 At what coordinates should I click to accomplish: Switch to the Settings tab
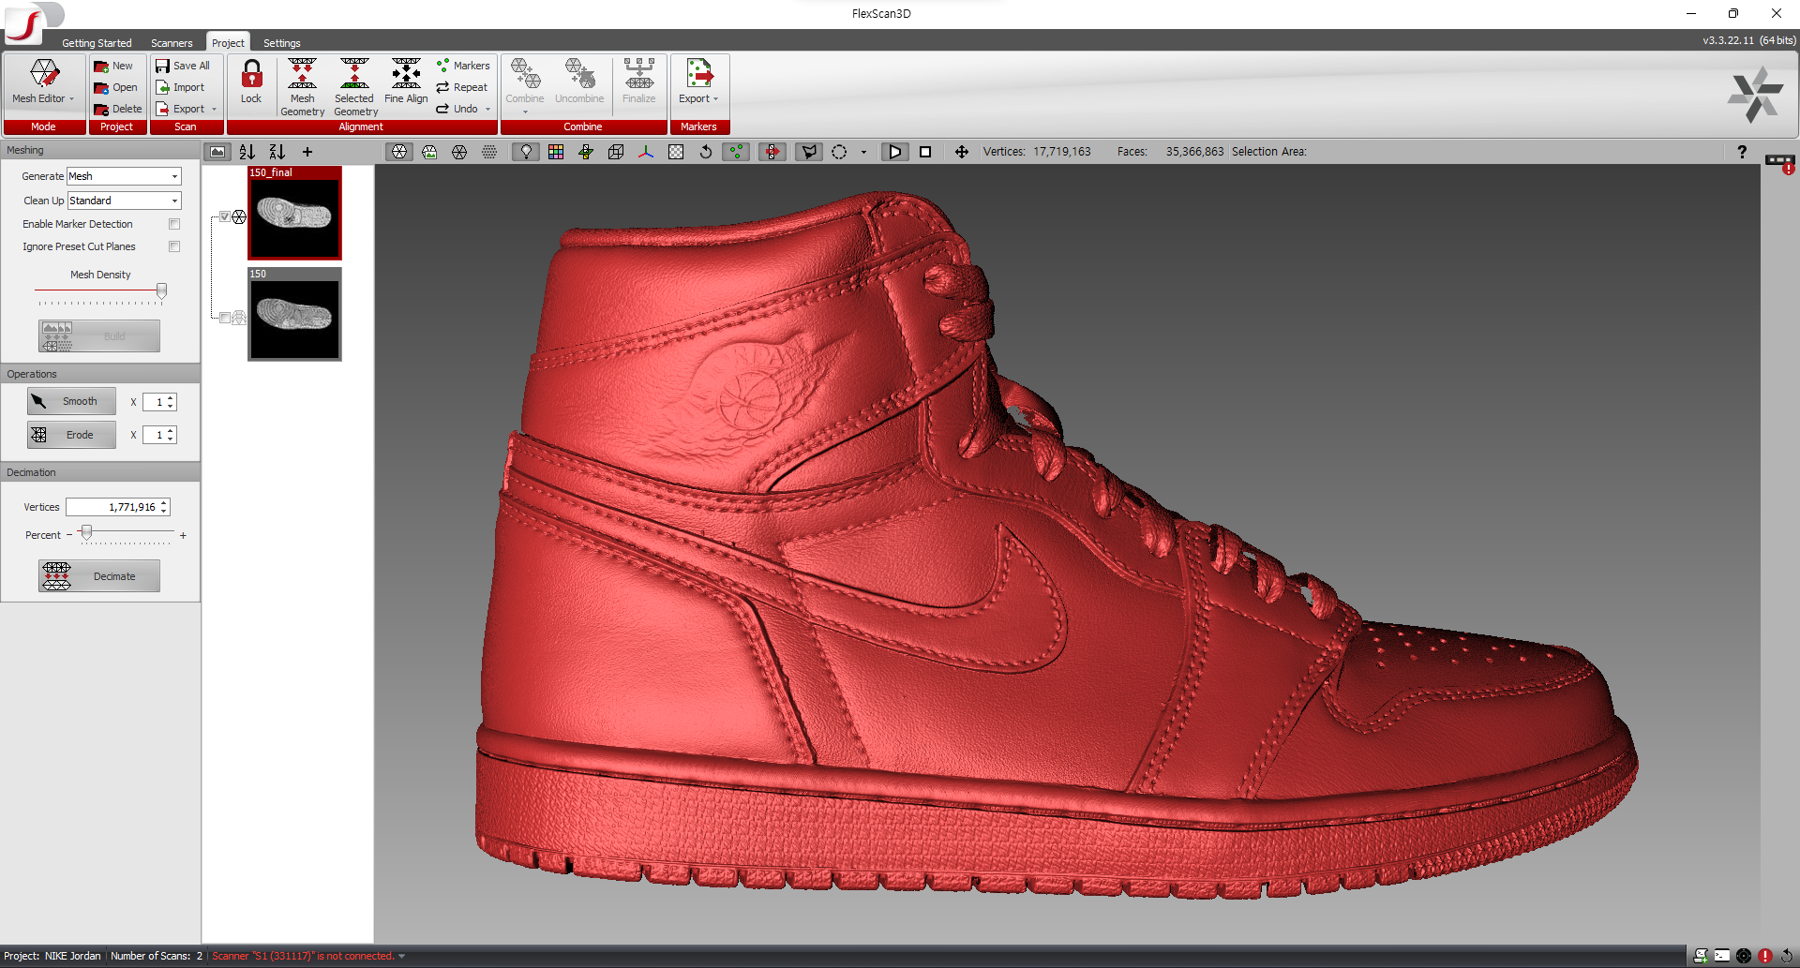click(281, 43)
